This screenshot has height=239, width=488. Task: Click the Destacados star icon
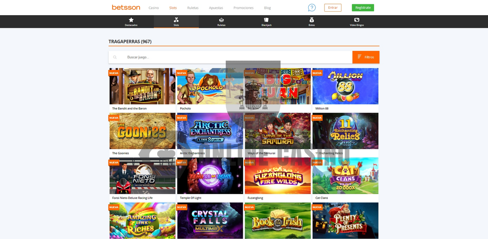pos(131,20)
